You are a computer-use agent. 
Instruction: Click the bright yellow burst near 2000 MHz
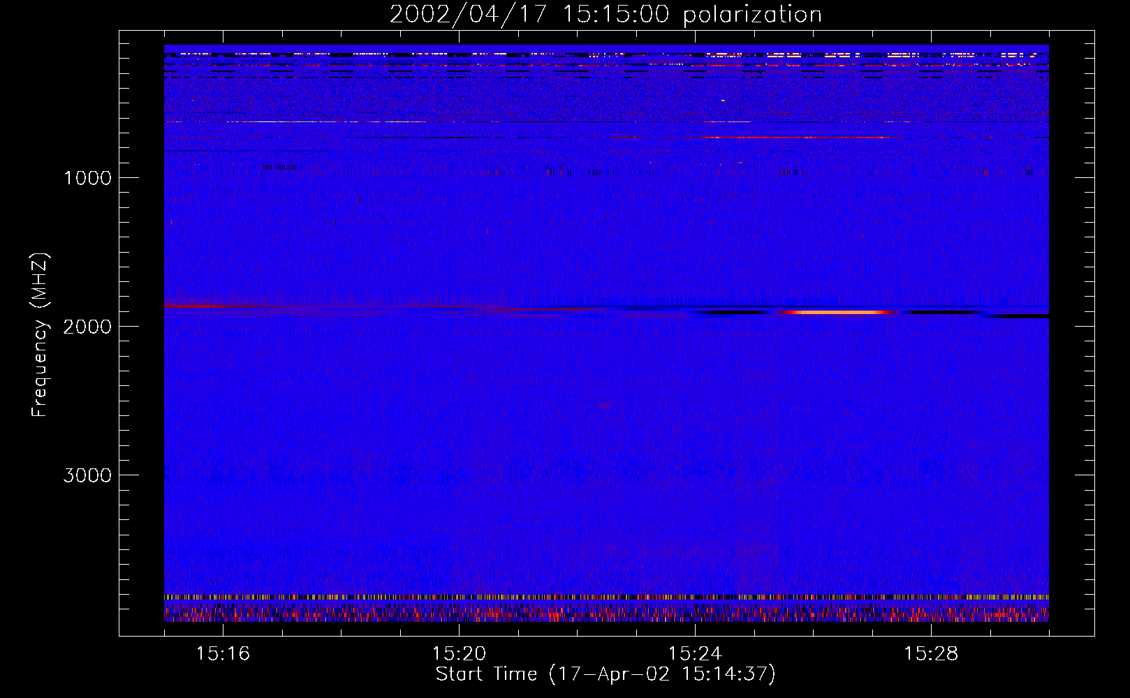(x=837, y=313)
